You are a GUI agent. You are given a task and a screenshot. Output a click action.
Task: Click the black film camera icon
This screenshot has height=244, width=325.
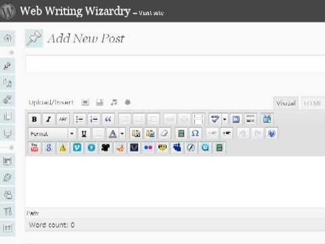point(106,148)
